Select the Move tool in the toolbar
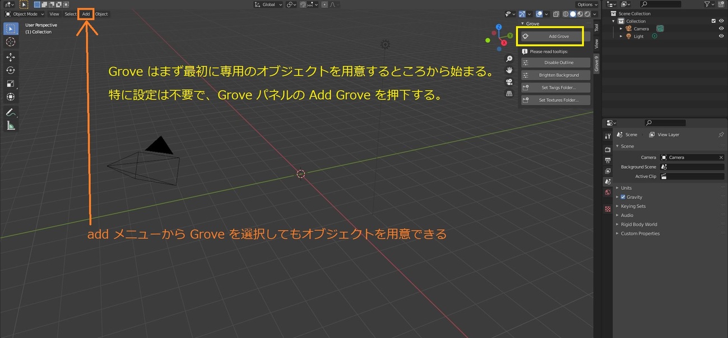The image size is (728, 338). [11, 57]
